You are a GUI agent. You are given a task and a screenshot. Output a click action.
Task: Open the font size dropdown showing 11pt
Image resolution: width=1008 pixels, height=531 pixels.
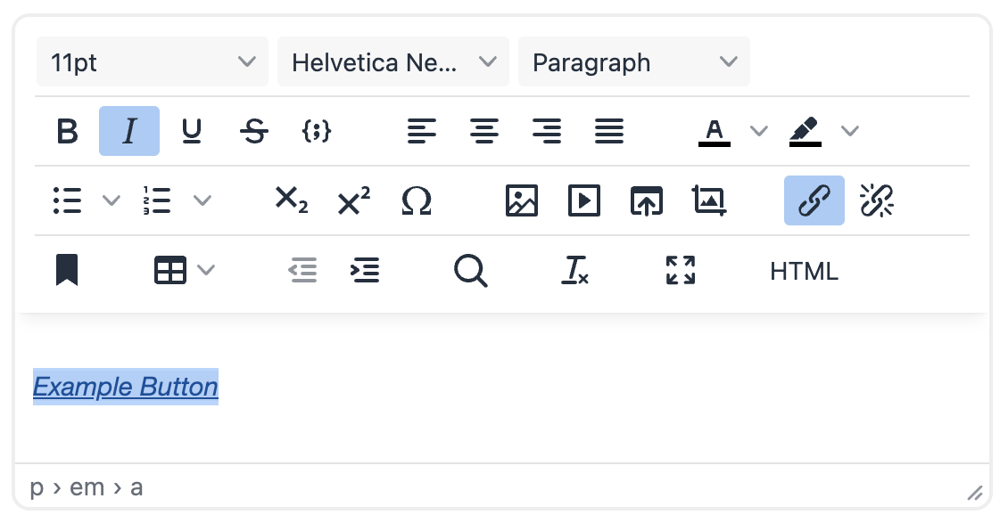[152, 61]
